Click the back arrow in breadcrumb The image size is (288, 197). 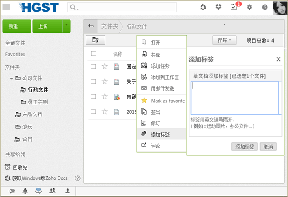(91, 26)
